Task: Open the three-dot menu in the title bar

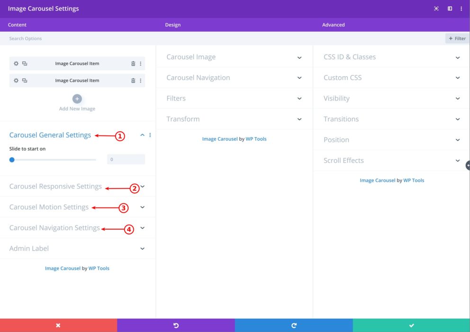Action: (x=461, y=8)
